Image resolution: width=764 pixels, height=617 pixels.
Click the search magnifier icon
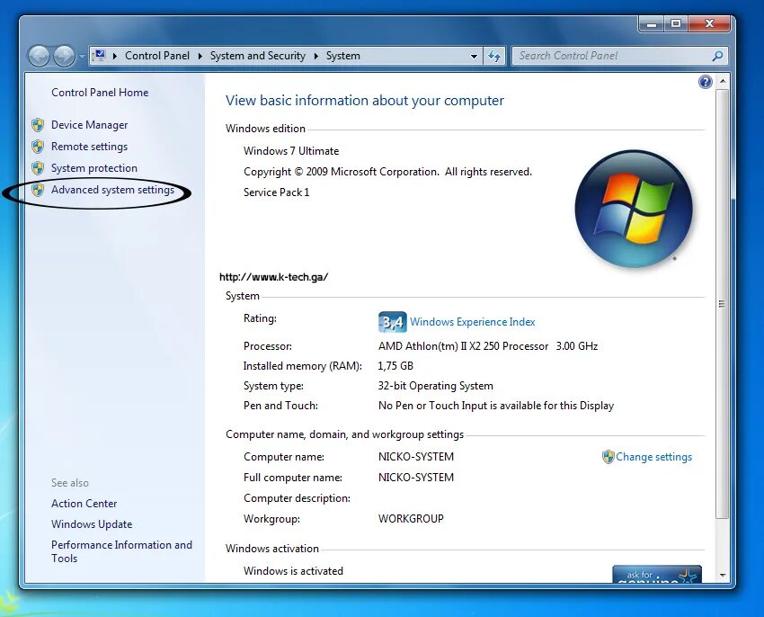pyautogui.click(x=717, y=56)
